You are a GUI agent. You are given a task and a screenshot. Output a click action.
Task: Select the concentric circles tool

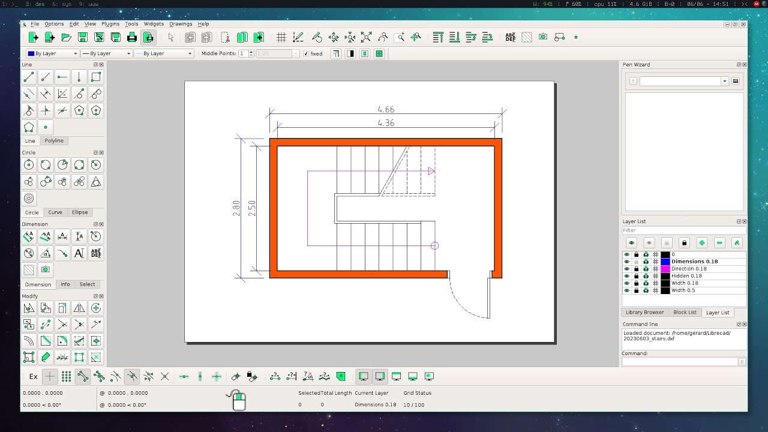tap(29, 199)
